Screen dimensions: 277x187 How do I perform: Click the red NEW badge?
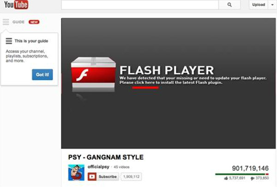click(x=34, y=22)
